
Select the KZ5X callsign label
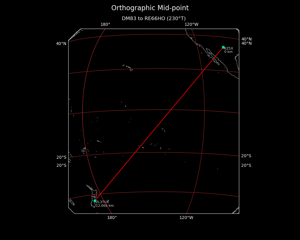click(x=229, y=48)
